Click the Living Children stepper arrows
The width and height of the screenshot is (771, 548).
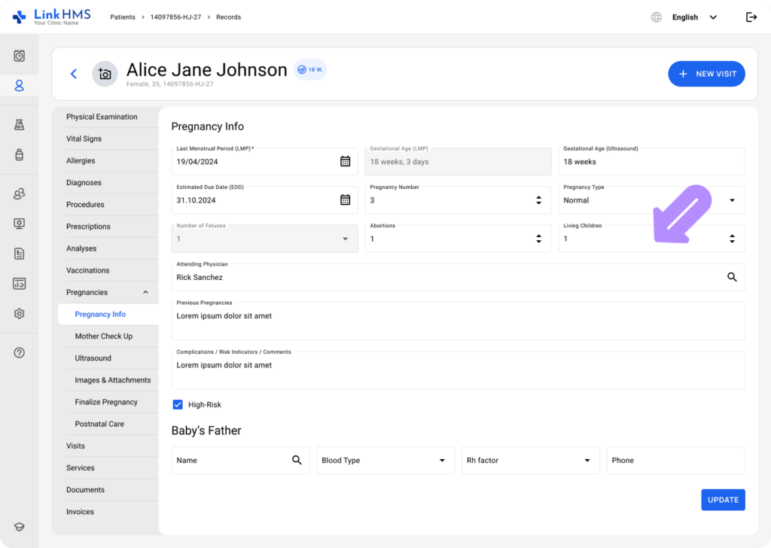click(732, 239)
